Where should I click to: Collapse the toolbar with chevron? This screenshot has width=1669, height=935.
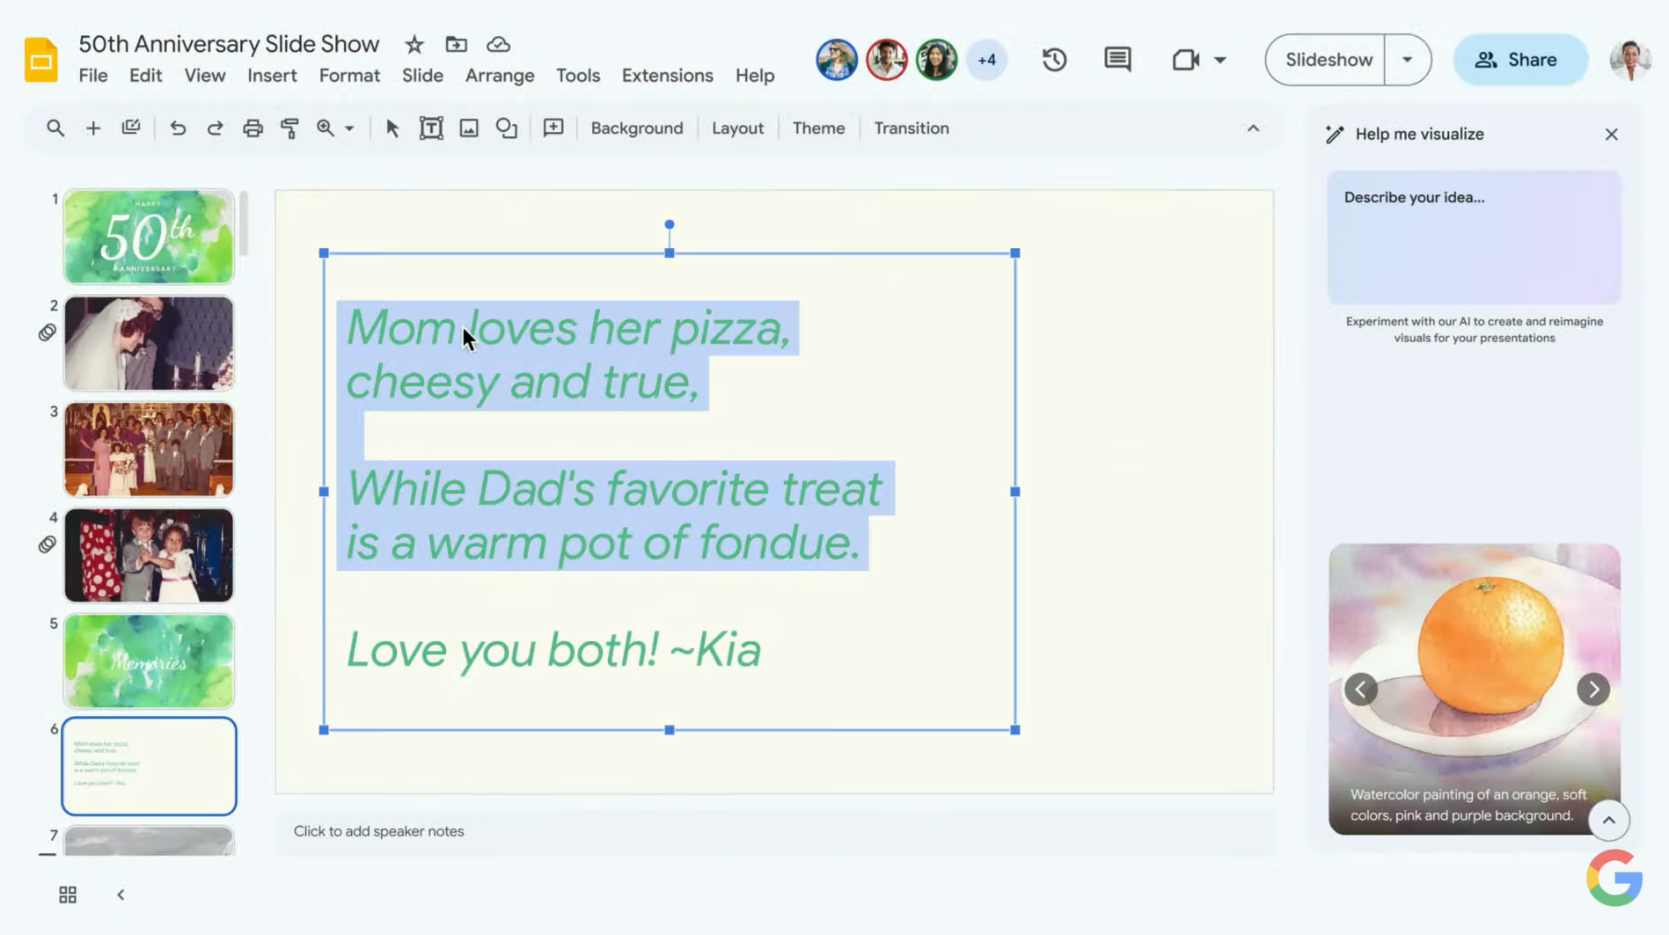1254,128
